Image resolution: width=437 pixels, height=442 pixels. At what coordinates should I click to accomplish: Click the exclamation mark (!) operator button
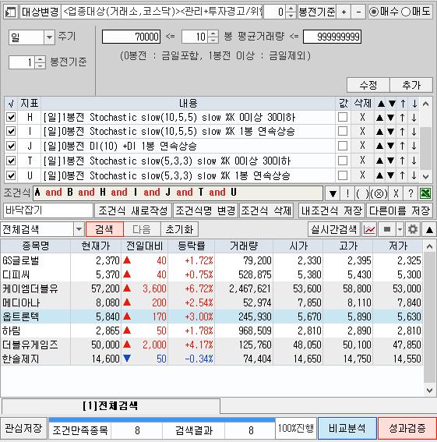[x=347, y=193]
